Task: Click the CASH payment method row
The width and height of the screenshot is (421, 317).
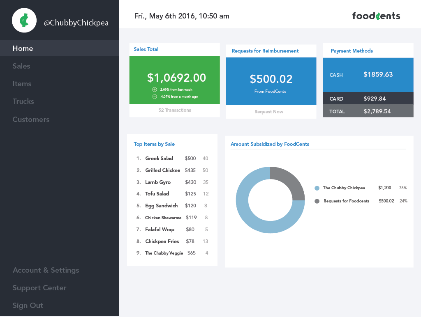Action: (x=368, y=75)
